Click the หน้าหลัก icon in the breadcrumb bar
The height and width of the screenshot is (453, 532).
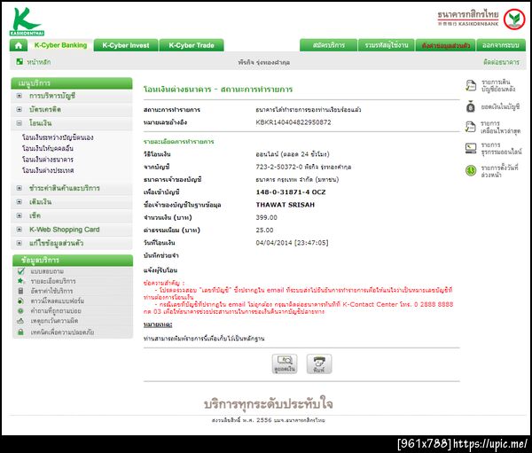[20, 61]
